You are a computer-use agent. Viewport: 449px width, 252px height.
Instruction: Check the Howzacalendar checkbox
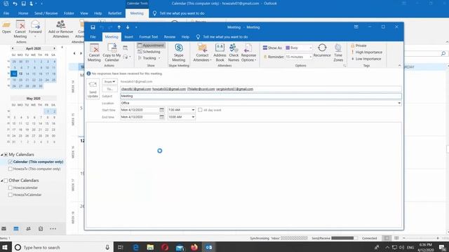(x=11, y=188)
